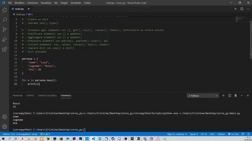Open the Search view in activity bar
Screen dimensions: 252x141
(x=4, y=20)
